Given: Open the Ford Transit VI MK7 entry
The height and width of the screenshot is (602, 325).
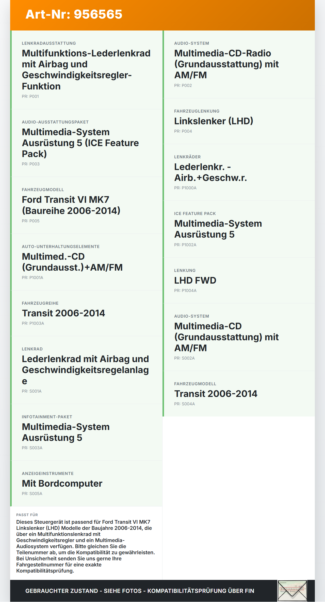Looking at the screenshot, I should pos(71,205).
